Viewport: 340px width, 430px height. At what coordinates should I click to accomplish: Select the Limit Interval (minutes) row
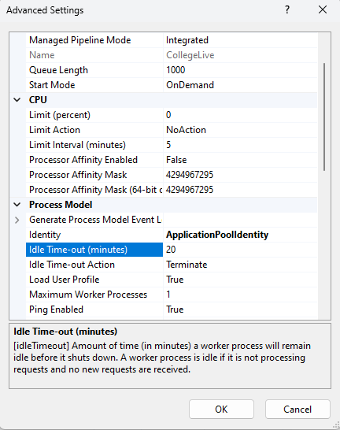pyautogui.click(x=172, y=145)
